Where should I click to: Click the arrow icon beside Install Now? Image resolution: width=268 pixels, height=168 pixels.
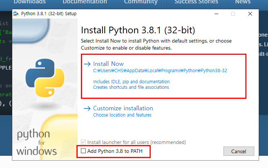87,64
